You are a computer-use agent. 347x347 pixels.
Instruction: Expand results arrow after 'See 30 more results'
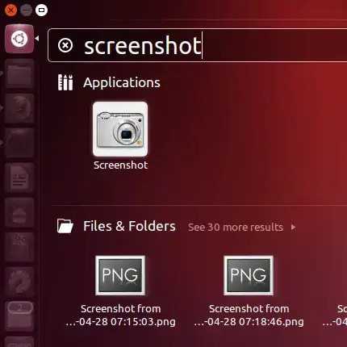(293, 228)
